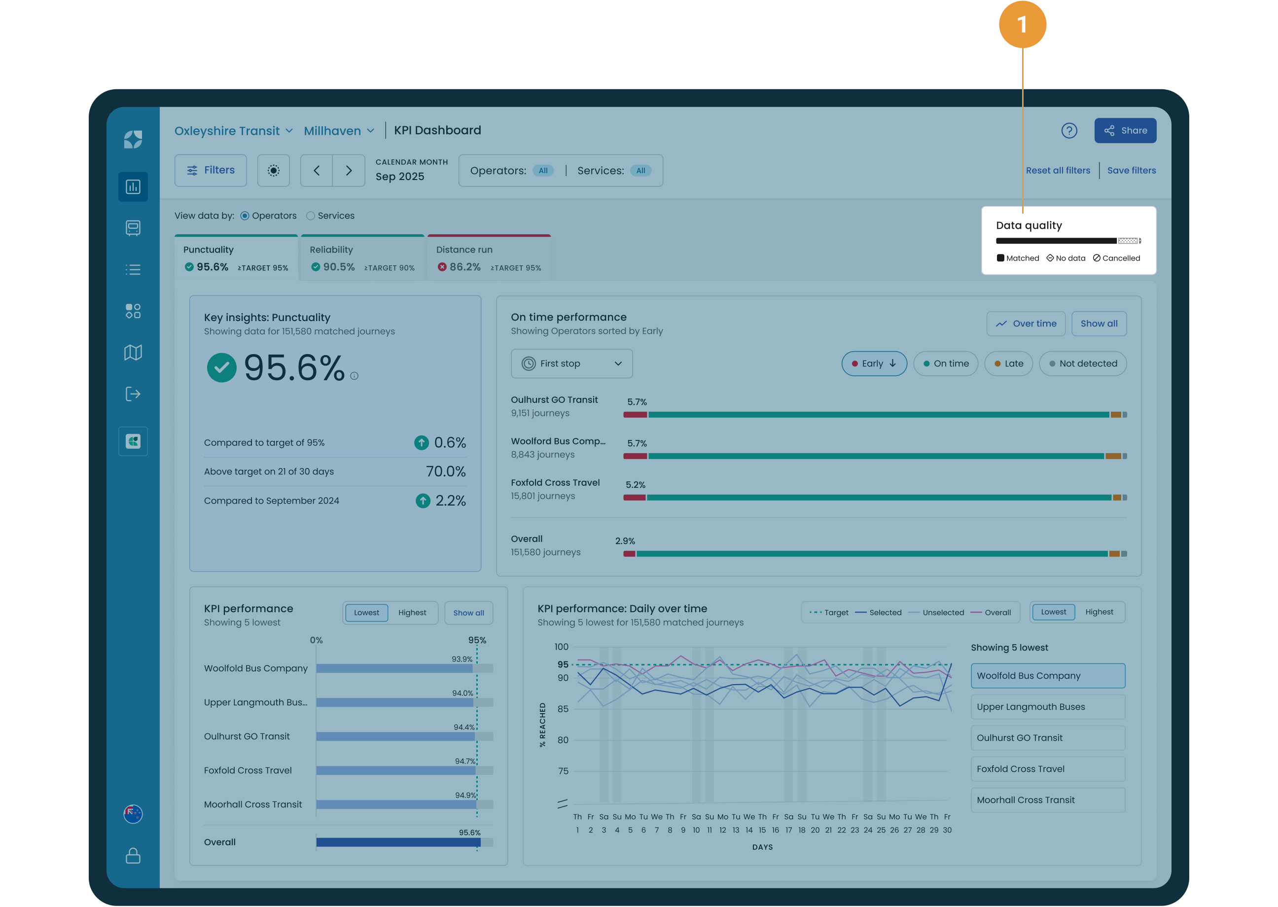Open the list view sidebar icon

click(133, 270)
